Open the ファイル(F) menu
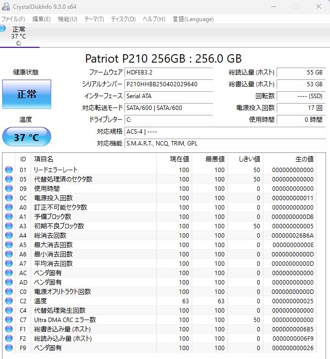Screen dimensions: 330x359 (x=13, y=19)
